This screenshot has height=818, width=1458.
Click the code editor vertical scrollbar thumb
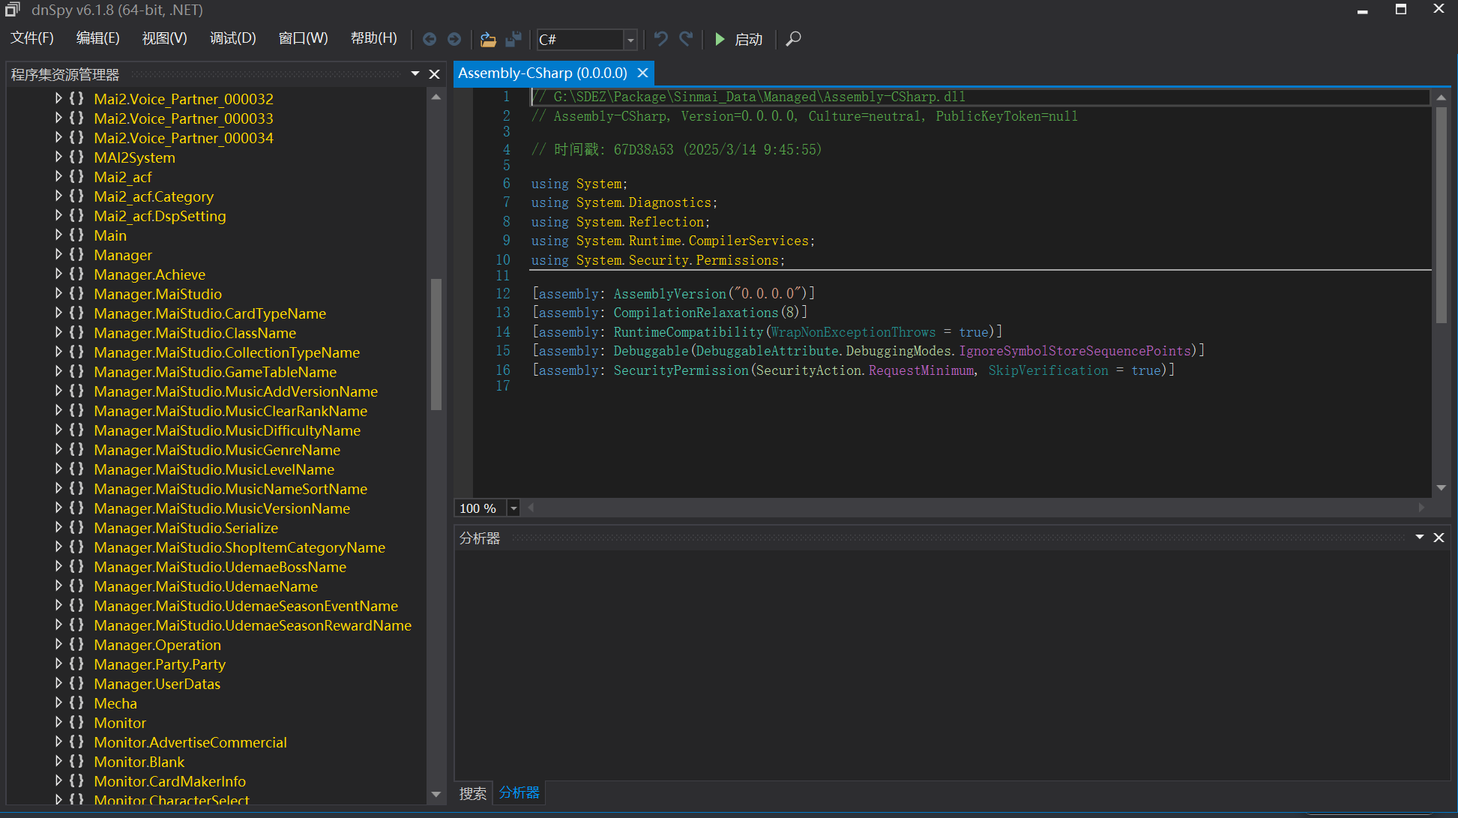1441,215
